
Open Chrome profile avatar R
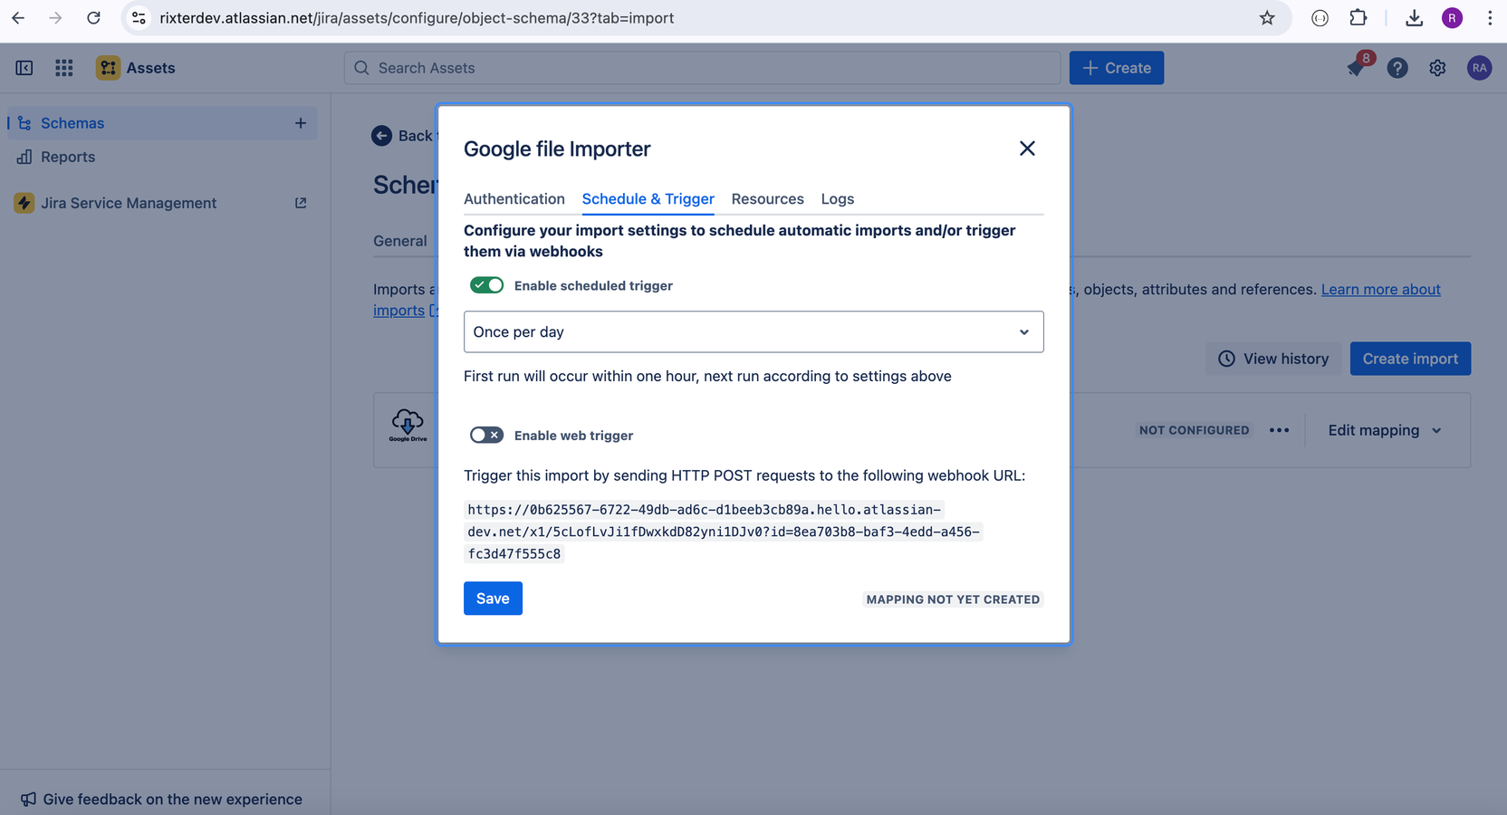click(x=1452, y=18)
